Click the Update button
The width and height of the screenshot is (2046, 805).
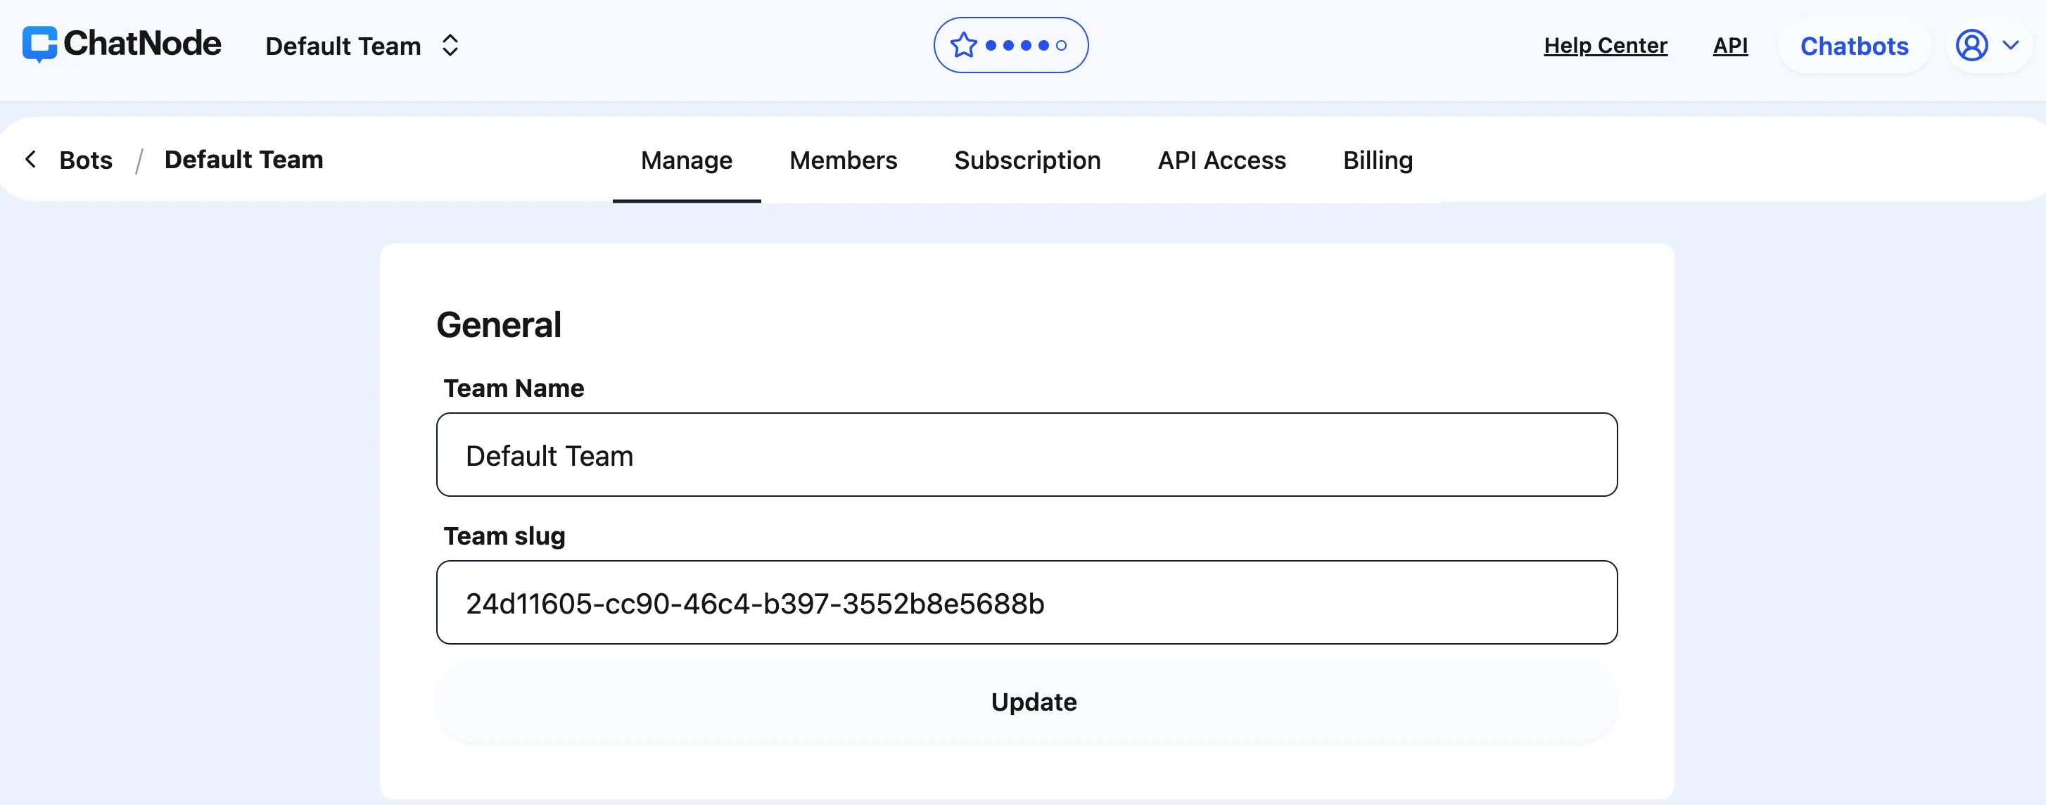[x=1027, y=702]
